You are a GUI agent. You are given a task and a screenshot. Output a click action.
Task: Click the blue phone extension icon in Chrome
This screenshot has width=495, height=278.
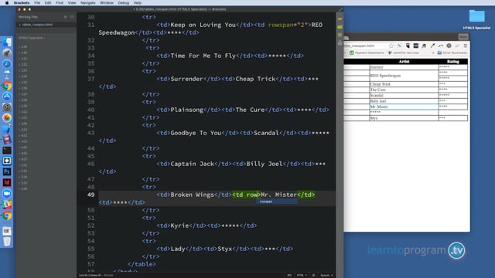click(x=399, y=46)
